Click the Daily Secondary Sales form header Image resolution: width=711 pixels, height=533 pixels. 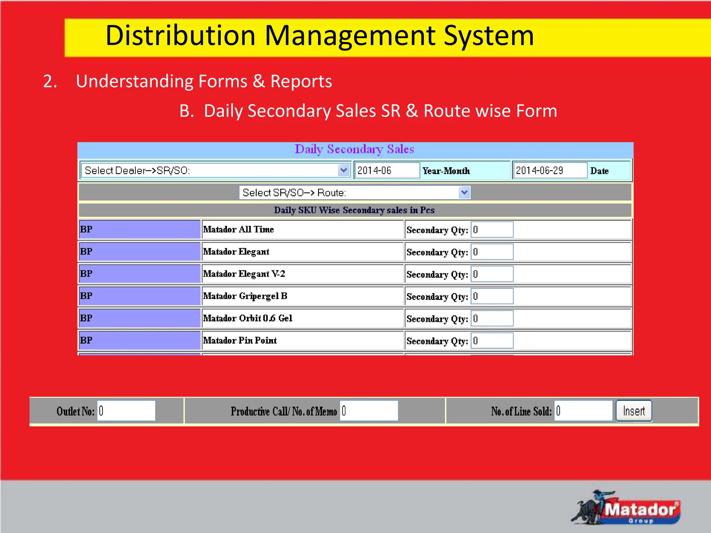click(x=354, y=150)
